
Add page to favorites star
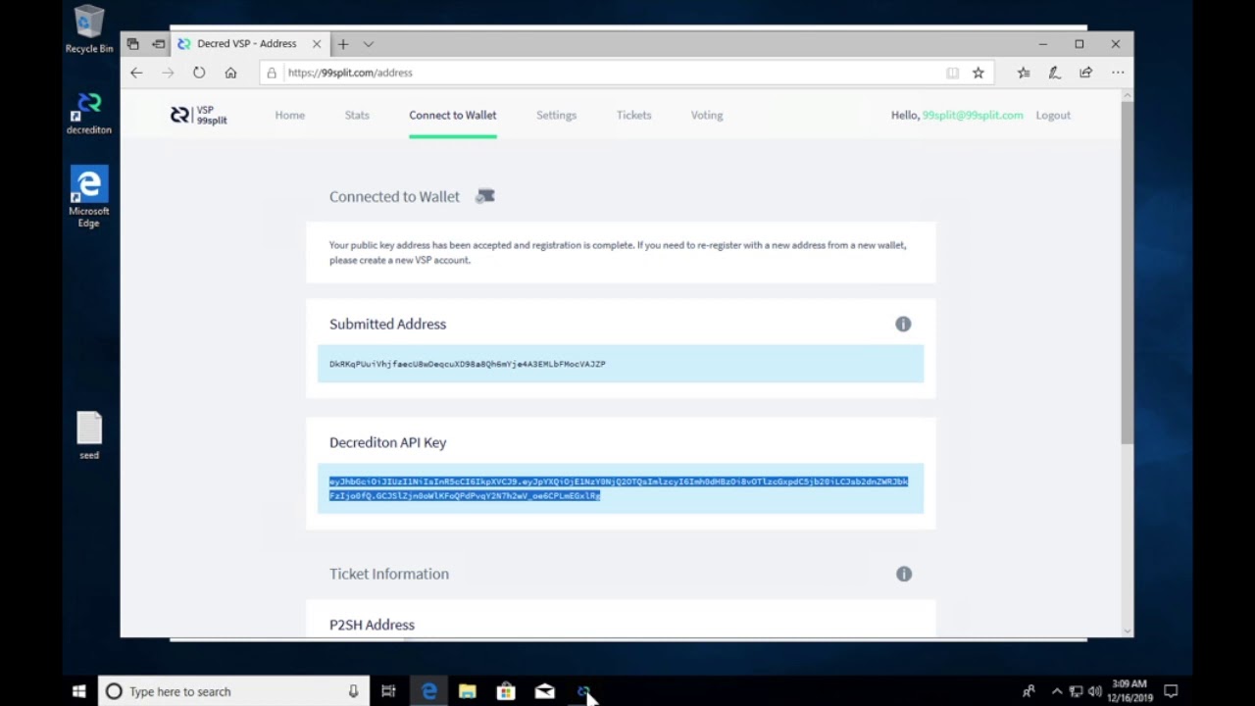978,73
